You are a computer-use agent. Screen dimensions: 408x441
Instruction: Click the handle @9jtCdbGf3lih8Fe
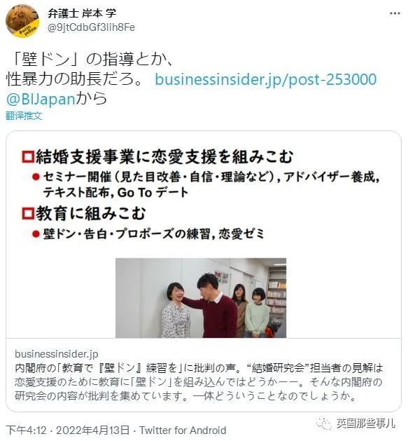[x=91, y=27]
